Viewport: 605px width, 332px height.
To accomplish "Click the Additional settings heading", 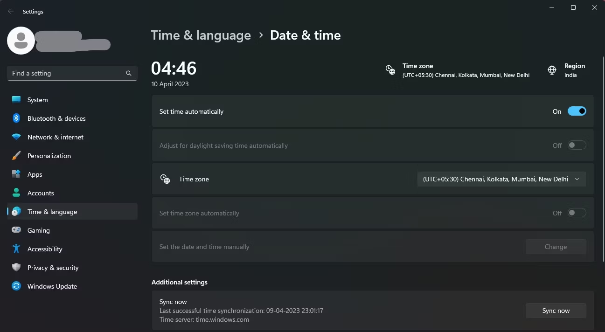I will (180, 282).
